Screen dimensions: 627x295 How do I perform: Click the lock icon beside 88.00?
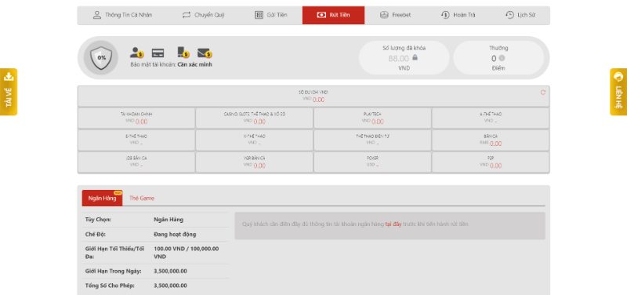click(x=415, y=57)
